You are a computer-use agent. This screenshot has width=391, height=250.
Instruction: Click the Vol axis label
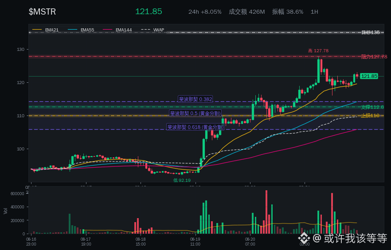[5, 211]
